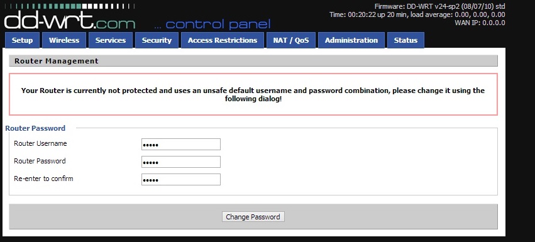Click the Router Password section legend
This screenshot has width=535, height=242.
coord(35,128)
